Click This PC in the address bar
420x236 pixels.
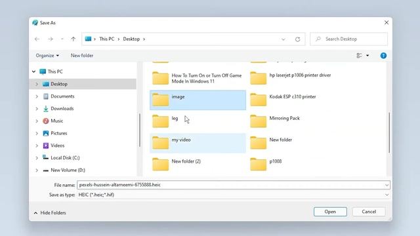click(x=106, y=39)
